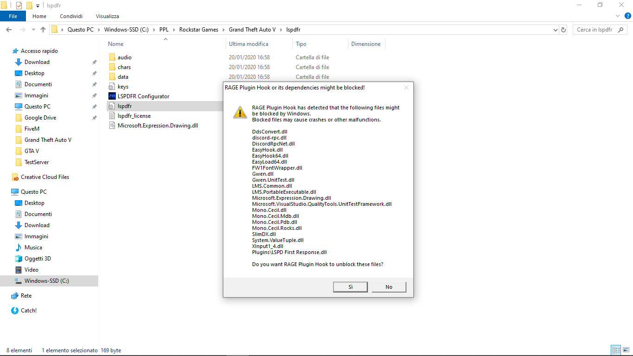Click Sì to unblock the files

click(350, 287)
